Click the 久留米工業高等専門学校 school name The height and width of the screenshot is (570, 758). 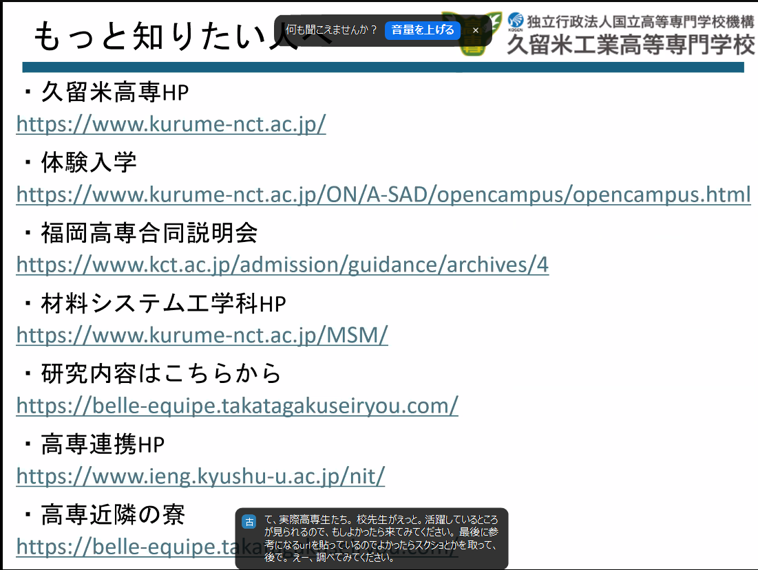pos(631,45)
